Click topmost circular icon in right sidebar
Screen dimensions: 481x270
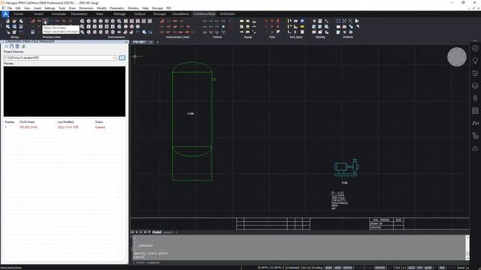click(x=475, y=48)
